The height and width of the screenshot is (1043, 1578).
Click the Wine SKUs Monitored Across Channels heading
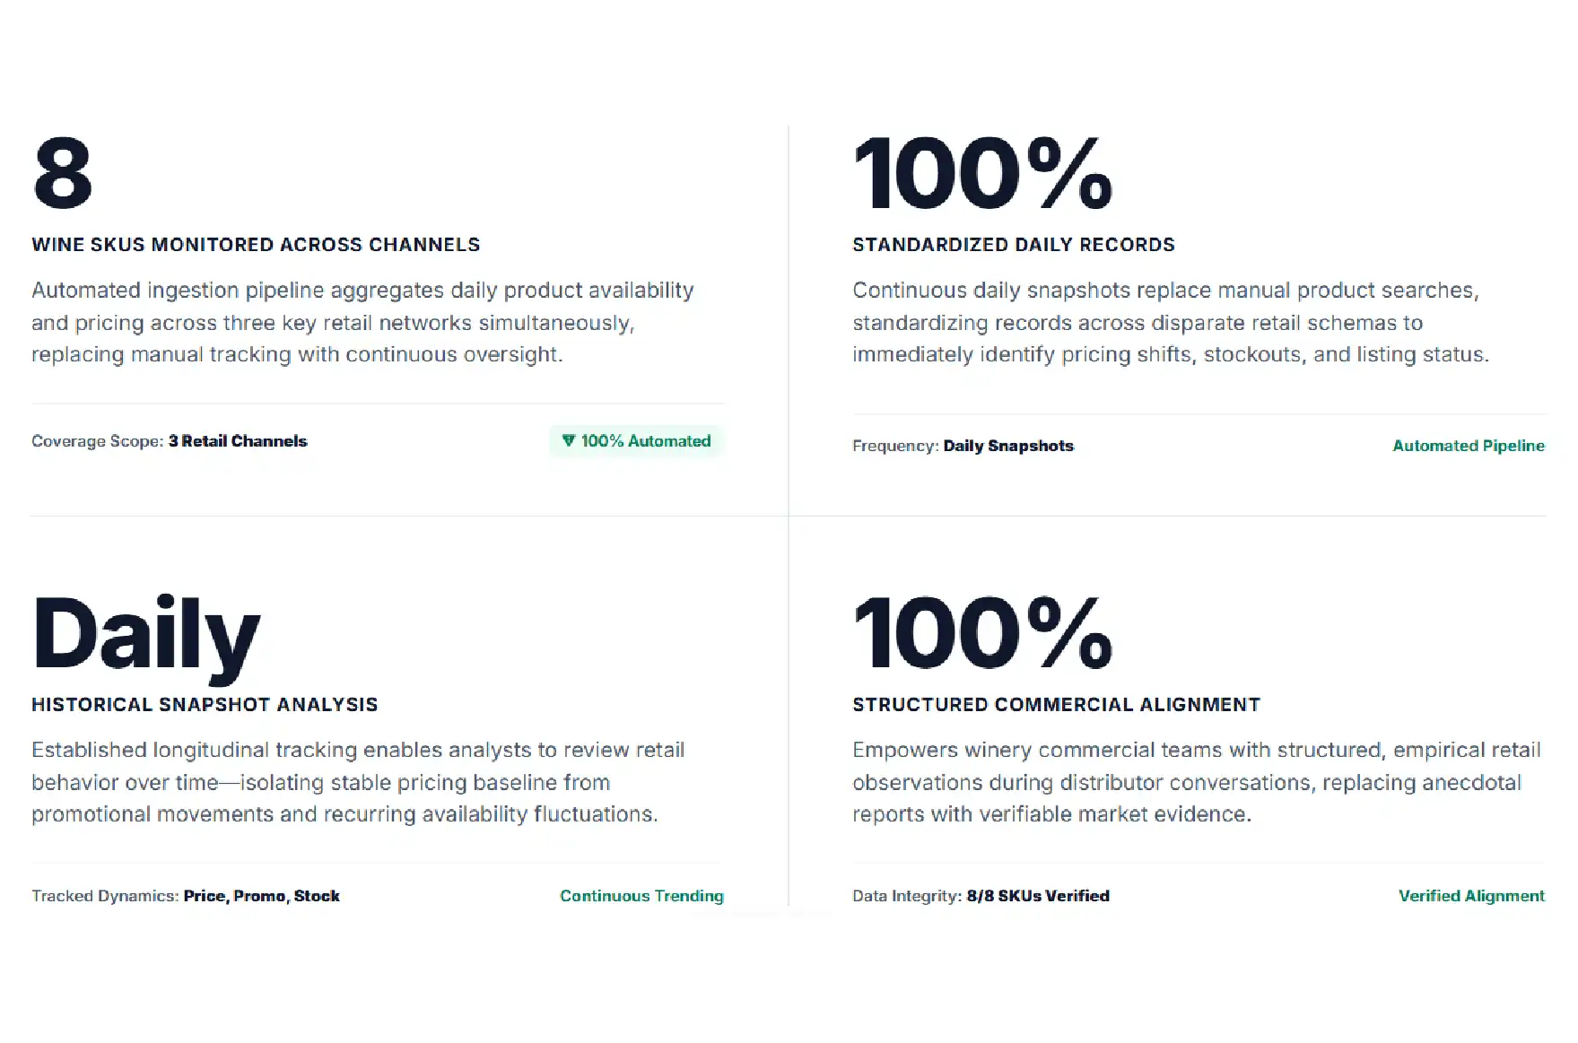pos(256,245)
